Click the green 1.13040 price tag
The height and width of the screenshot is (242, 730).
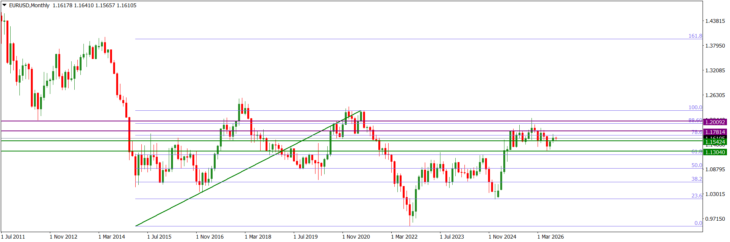tap(715, 152)
